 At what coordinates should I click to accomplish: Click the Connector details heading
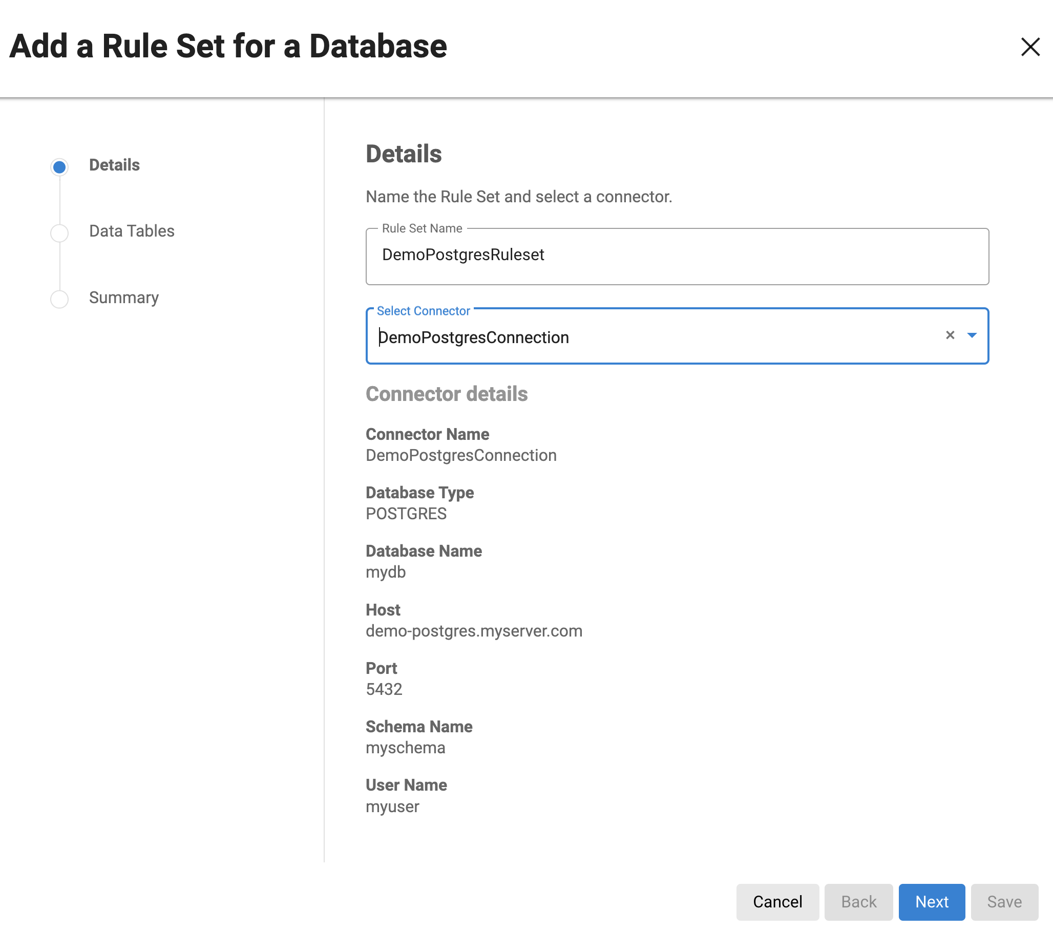(446, 394)
